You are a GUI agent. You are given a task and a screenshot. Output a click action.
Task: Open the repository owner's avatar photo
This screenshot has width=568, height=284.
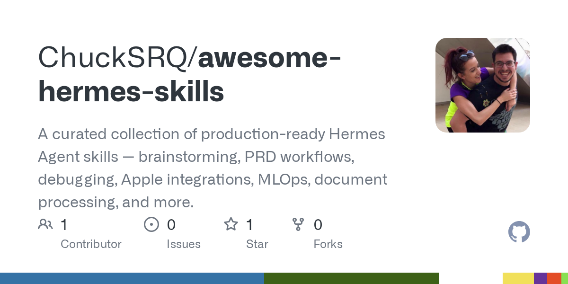(x=482, y=85)
